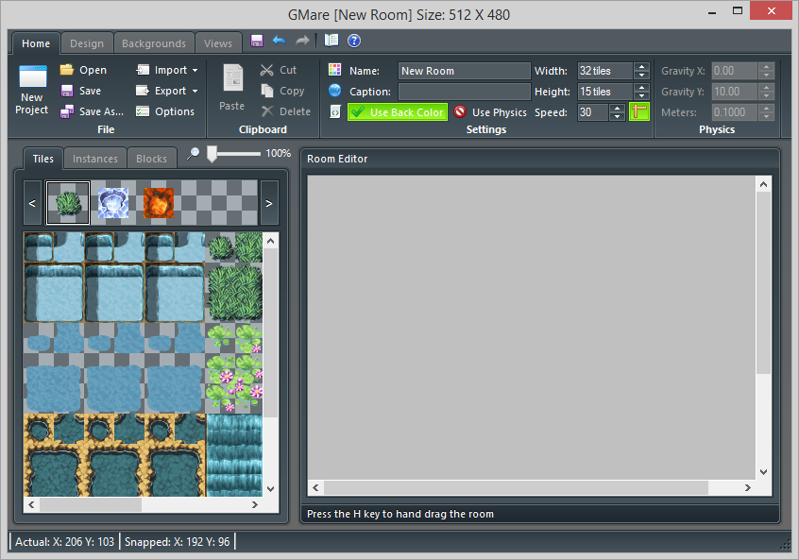Click the Room Editor scroll down arrow
The height and width of the screenshot is (560, 799).
click(x=763, y=472)
